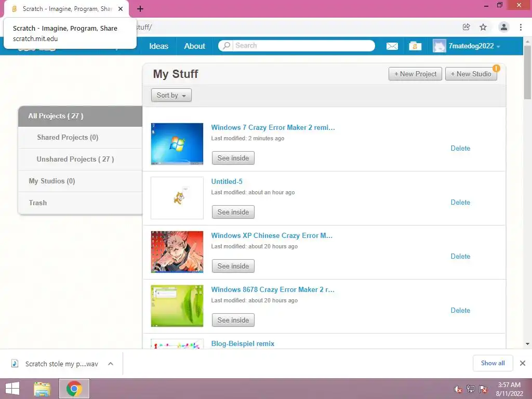The height and width of the screenshot is (399, 532).
Task: See inside Untitled-5 project
Action: click(x=233, y=212)
